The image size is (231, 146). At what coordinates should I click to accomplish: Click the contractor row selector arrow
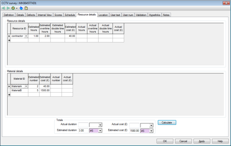[9, 36]
